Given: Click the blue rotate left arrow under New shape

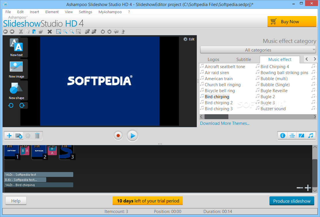Looking at the screenshot, I should 11,105.
